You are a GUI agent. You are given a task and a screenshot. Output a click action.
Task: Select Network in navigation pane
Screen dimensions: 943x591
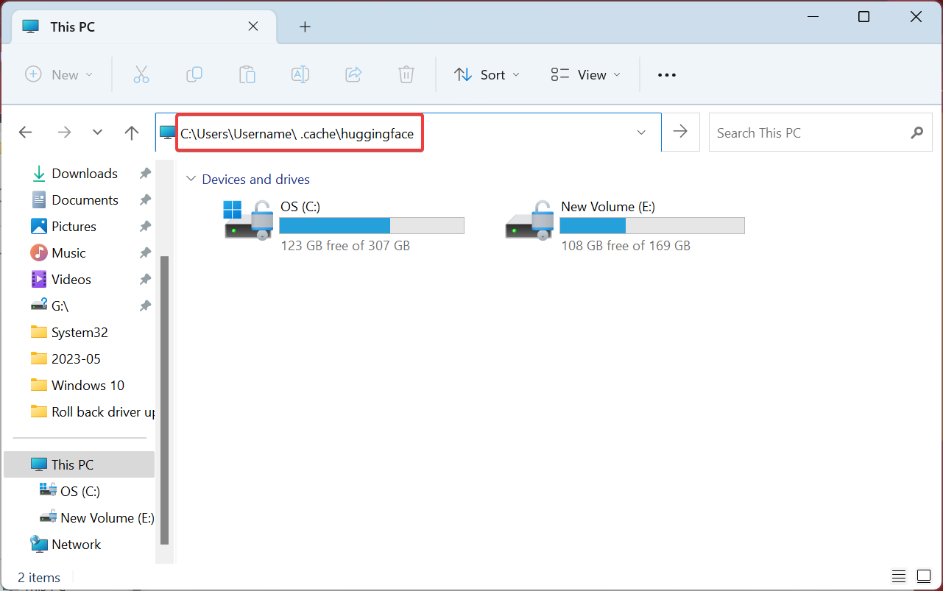[76, 545]
